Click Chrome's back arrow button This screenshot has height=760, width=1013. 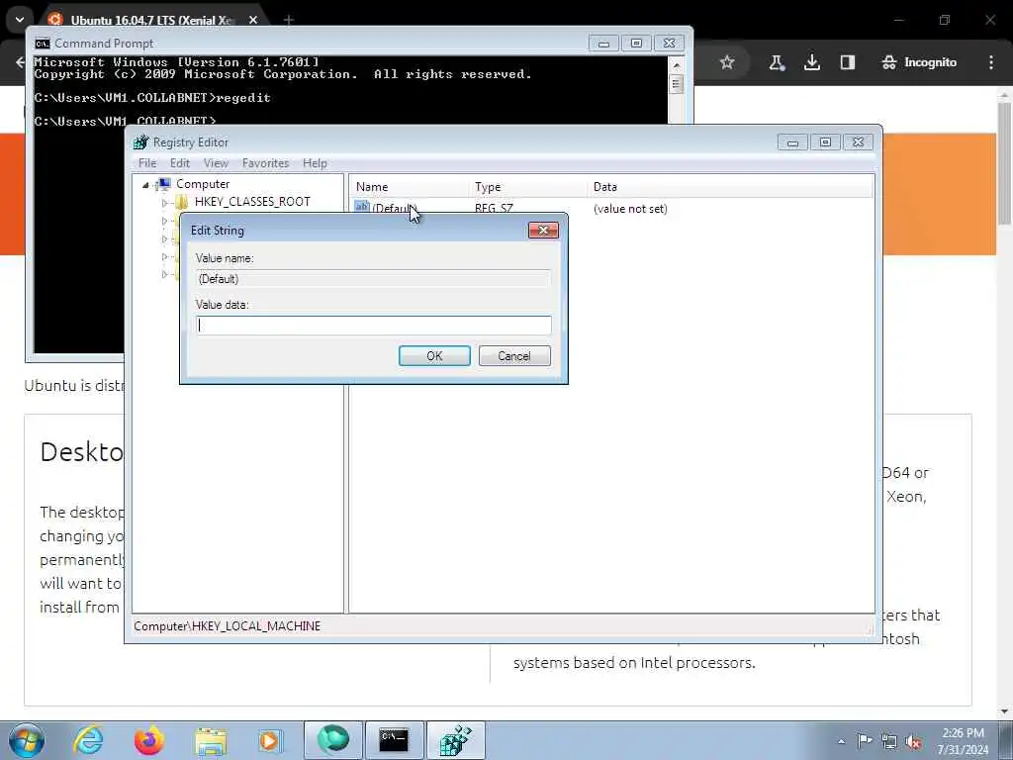click(20, 62)
